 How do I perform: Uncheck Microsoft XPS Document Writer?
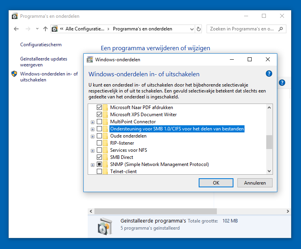[99, 114]
